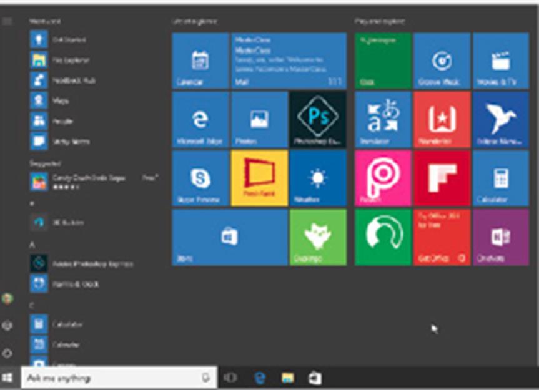Image resolution: width=539 pixels, height=390 pixels.
Task: Open the Store icon on the taskbar
Action: click(x=315, y=378)
